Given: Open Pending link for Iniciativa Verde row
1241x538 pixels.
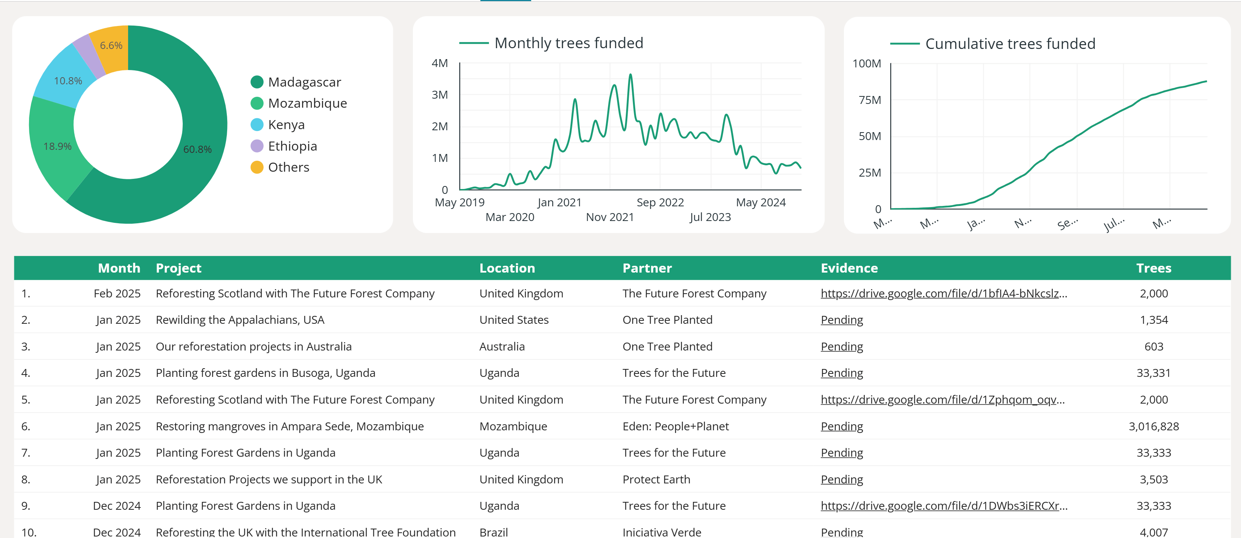Looking at the screenshot, I should 842,532.
